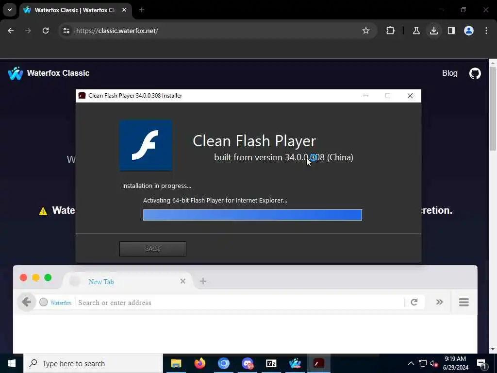Close the Clean Flash Player installer window
Image resolution: width=497 pixels, height=373 pixels.
click(x=410, y=96)
